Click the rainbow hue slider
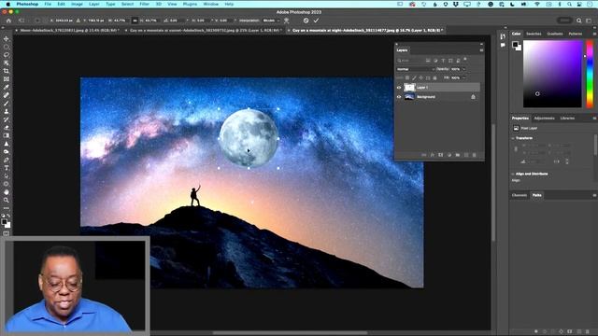The image size is (598, 336). click(590, 74)
